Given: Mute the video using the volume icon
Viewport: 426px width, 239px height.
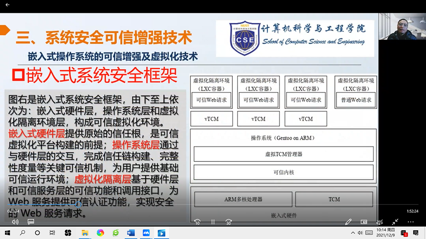Looking at the screenshot, I should coord(15,222).
